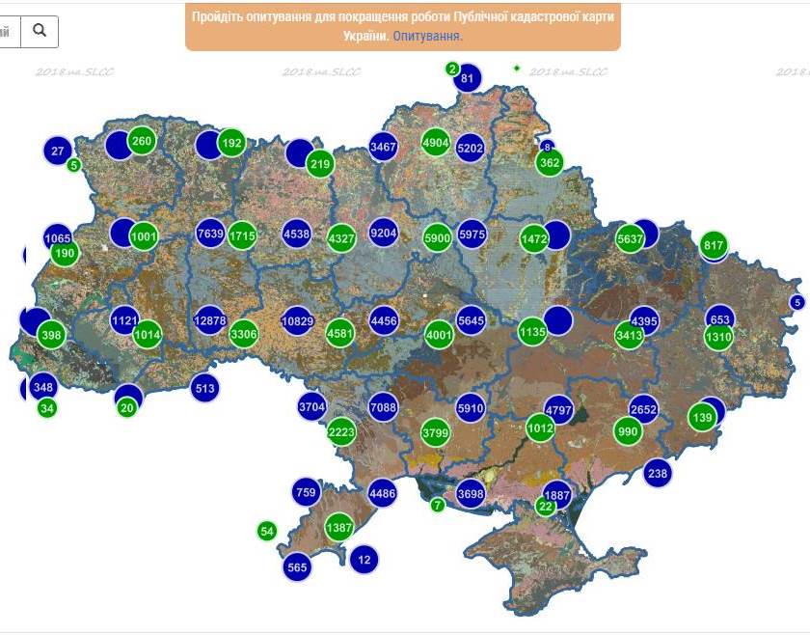Select the small green marker labeled 7
810x635 pixels.
coord(437,503)
